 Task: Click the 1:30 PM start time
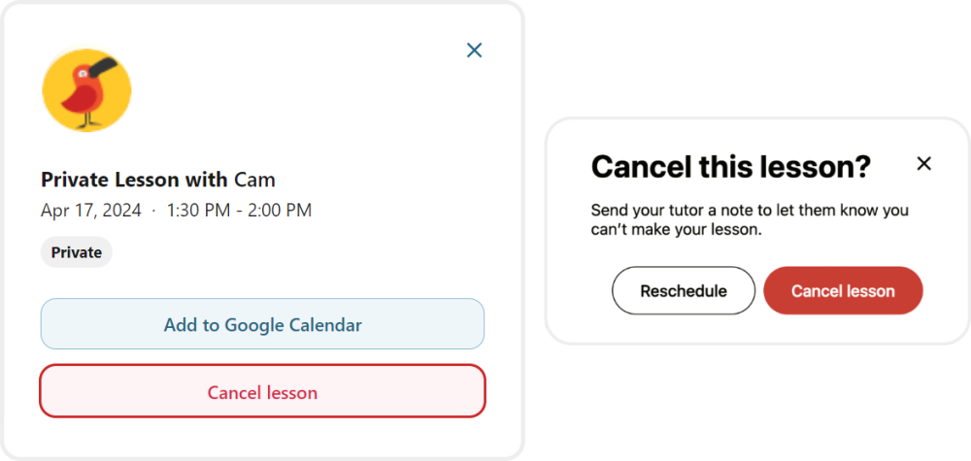coord(200,210)
